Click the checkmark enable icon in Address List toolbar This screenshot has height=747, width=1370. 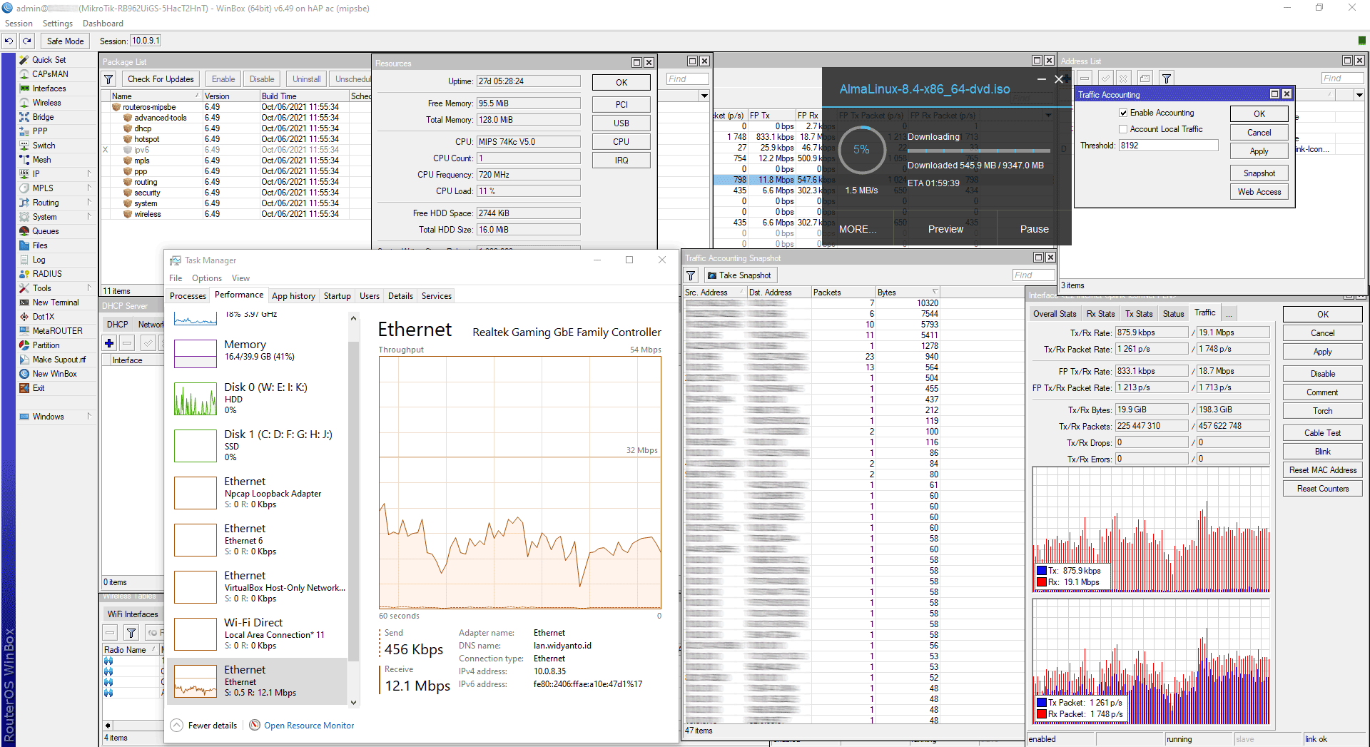pyautogui.click(x=1105, y=78)
